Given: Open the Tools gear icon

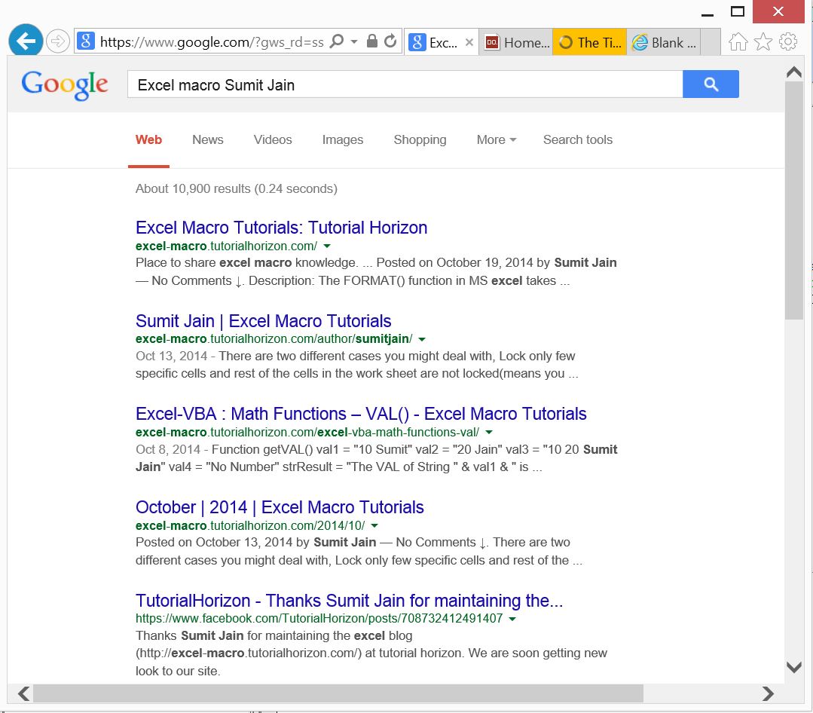Looking at the screenshot, I should click(788, 41).
